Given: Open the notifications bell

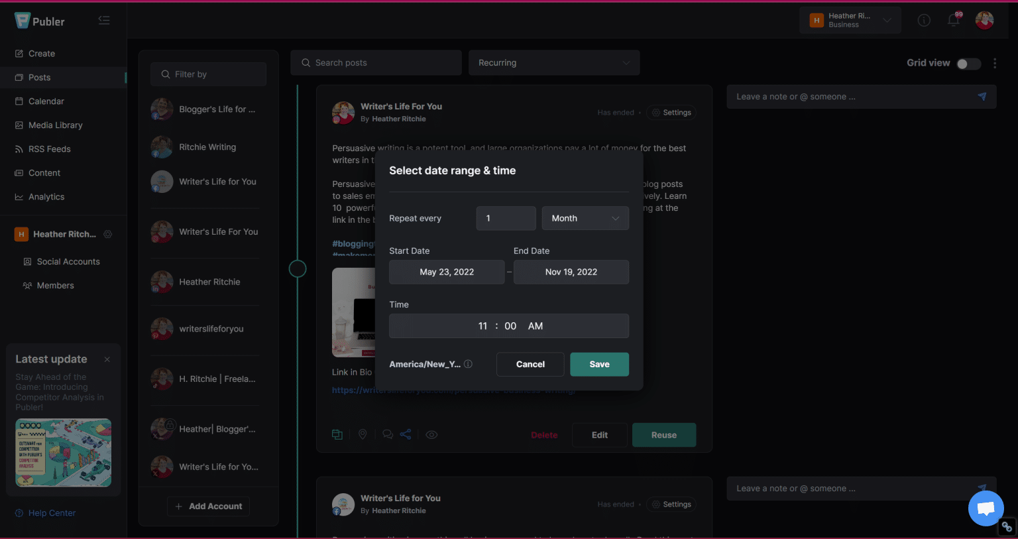Looking at the screenshot, I should pyautogui.click(x=954, y=20).
